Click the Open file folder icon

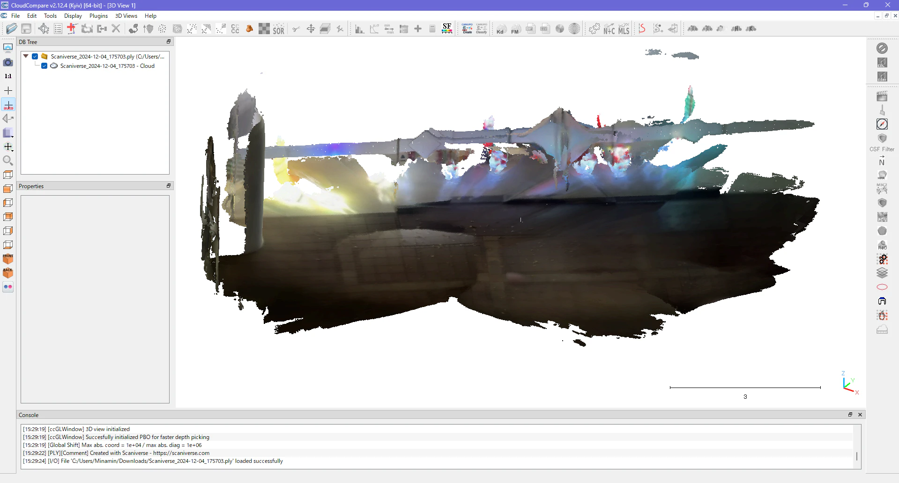12,29
